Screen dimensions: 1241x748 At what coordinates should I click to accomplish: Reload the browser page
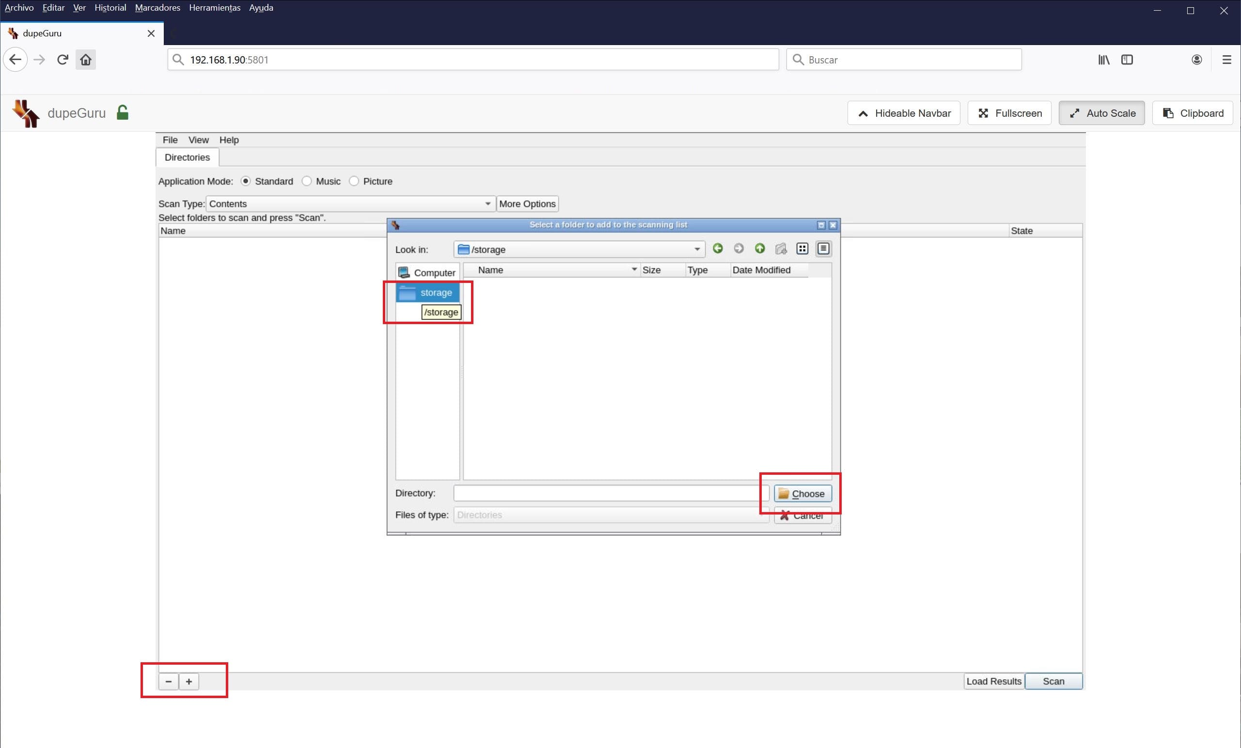coord(63,60)
